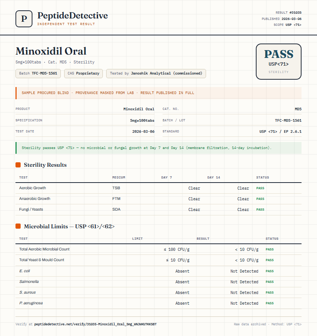Click the Raw data archived footer note
317x336 pixels.
pyautogui.click(x=268, y=324)
